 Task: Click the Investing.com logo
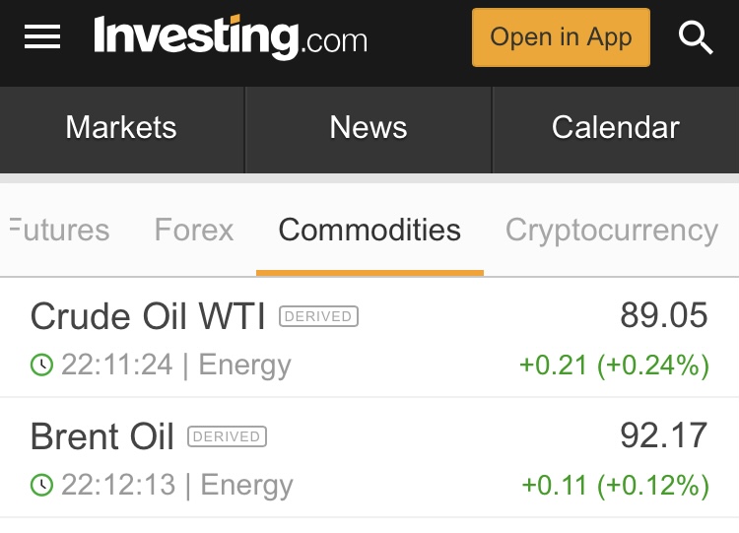[x=230, y=37]
